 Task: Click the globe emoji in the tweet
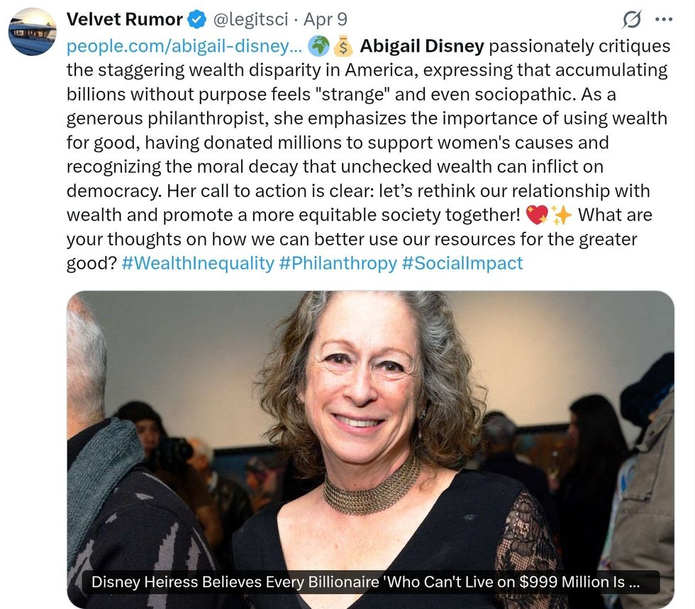click(x=321, y=46)
